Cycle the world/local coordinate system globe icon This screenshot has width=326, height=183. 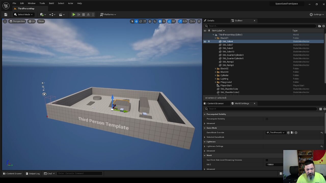pos(150,21)
